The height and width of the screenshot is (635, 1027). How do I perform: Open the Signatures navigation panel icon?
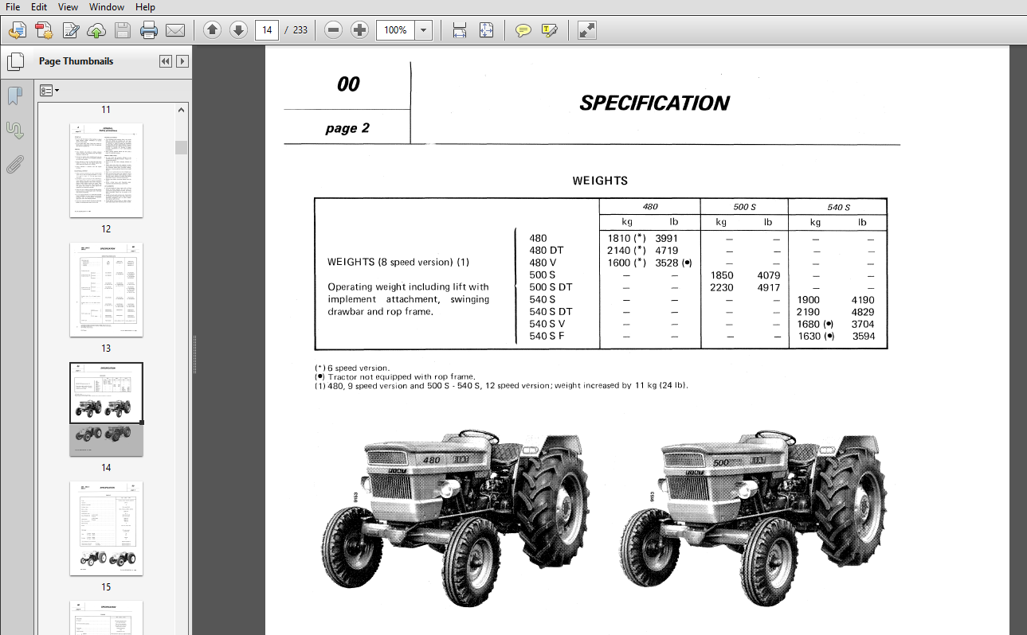click(x=14, y=130)
